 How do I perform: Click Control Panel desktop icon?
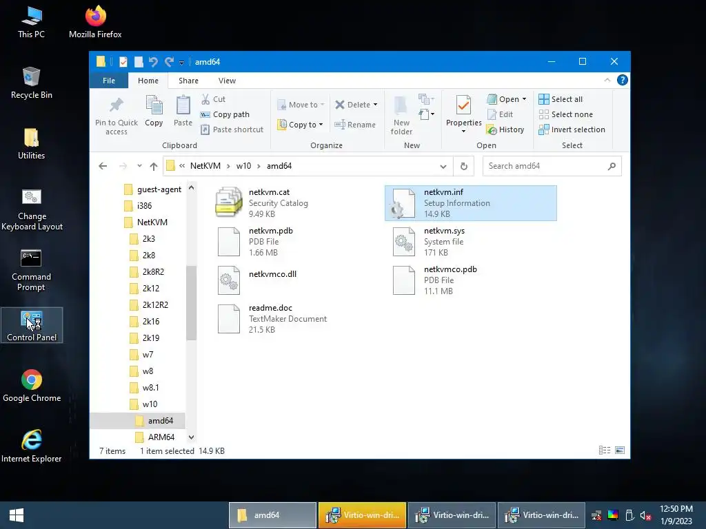point(32,325)
